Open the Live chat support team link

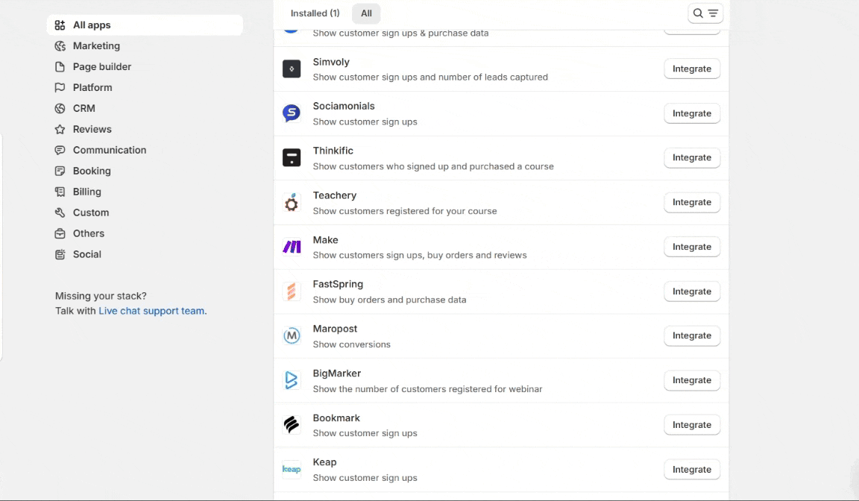(152, 311)
